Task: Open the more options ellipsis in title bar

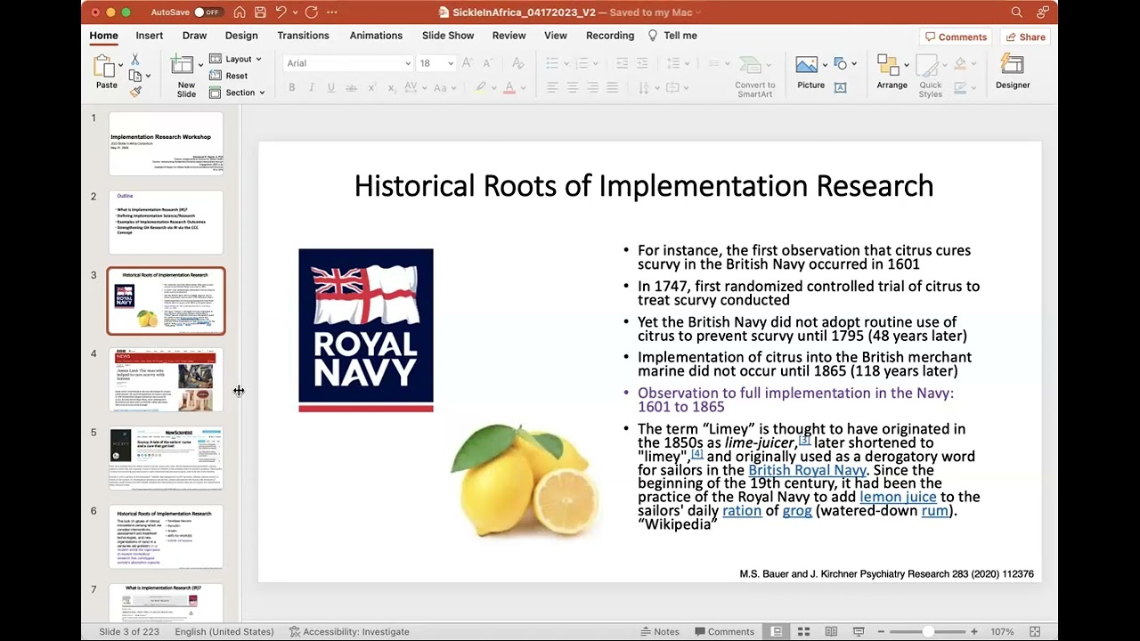Action: point(332,12)
